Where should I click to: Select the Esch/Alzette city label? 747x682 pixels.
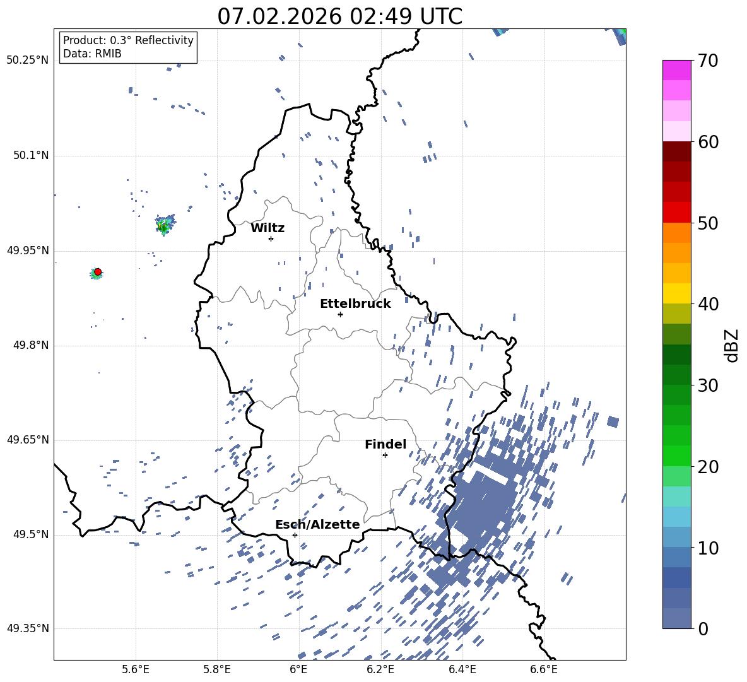point(317,524)
